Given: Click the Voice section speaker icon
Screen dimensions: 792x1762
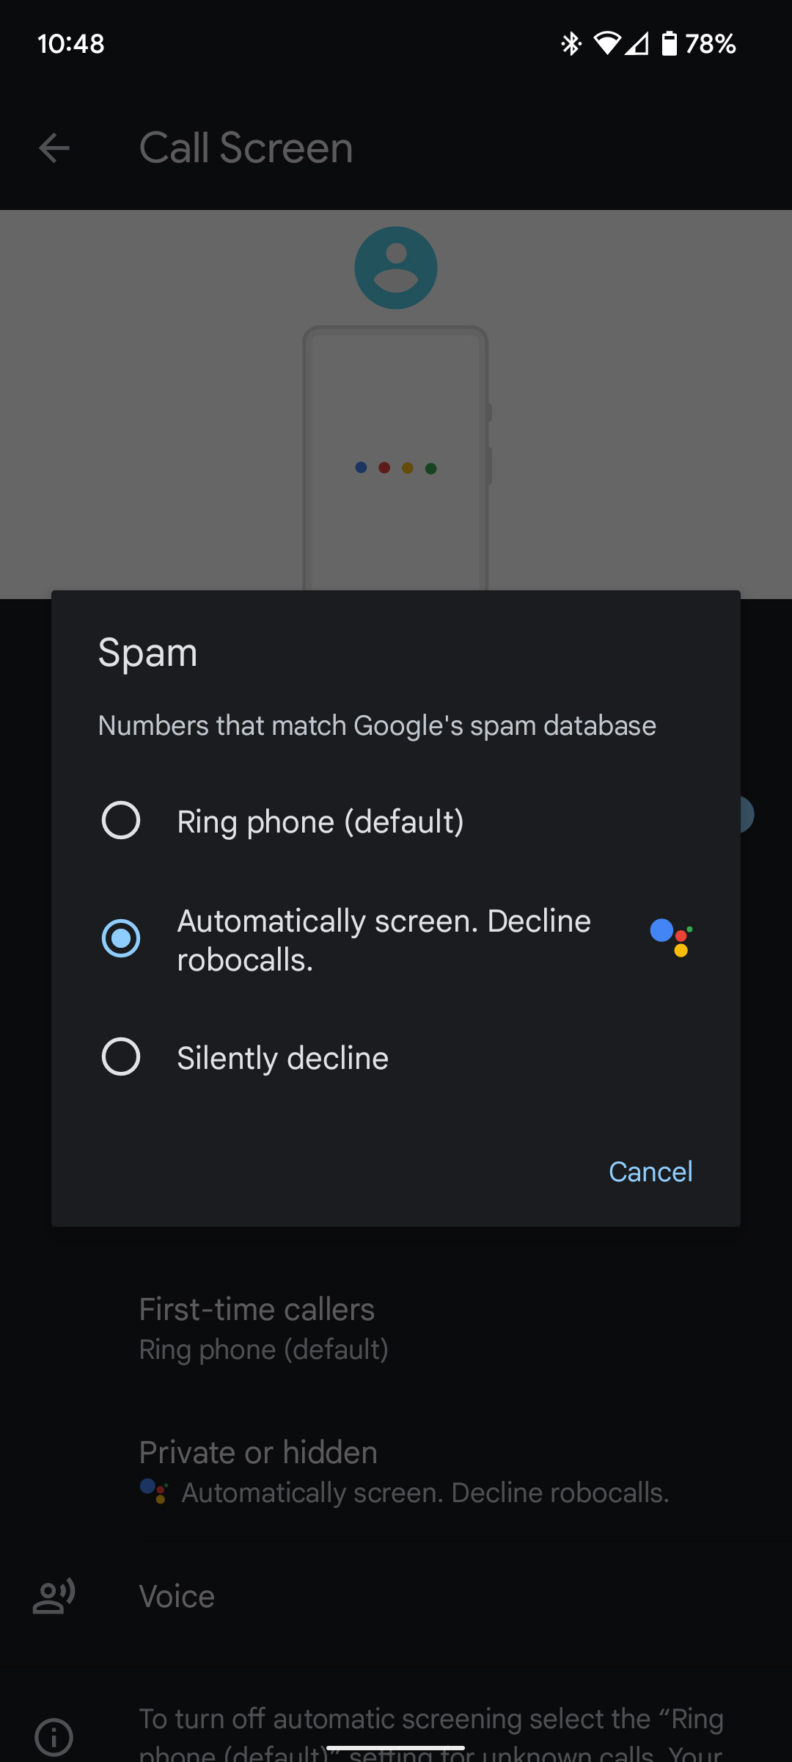Looking at the screenshot, I should tap(54, 1595).
